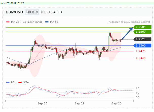Click the RSI blue legend swatch

8,82
